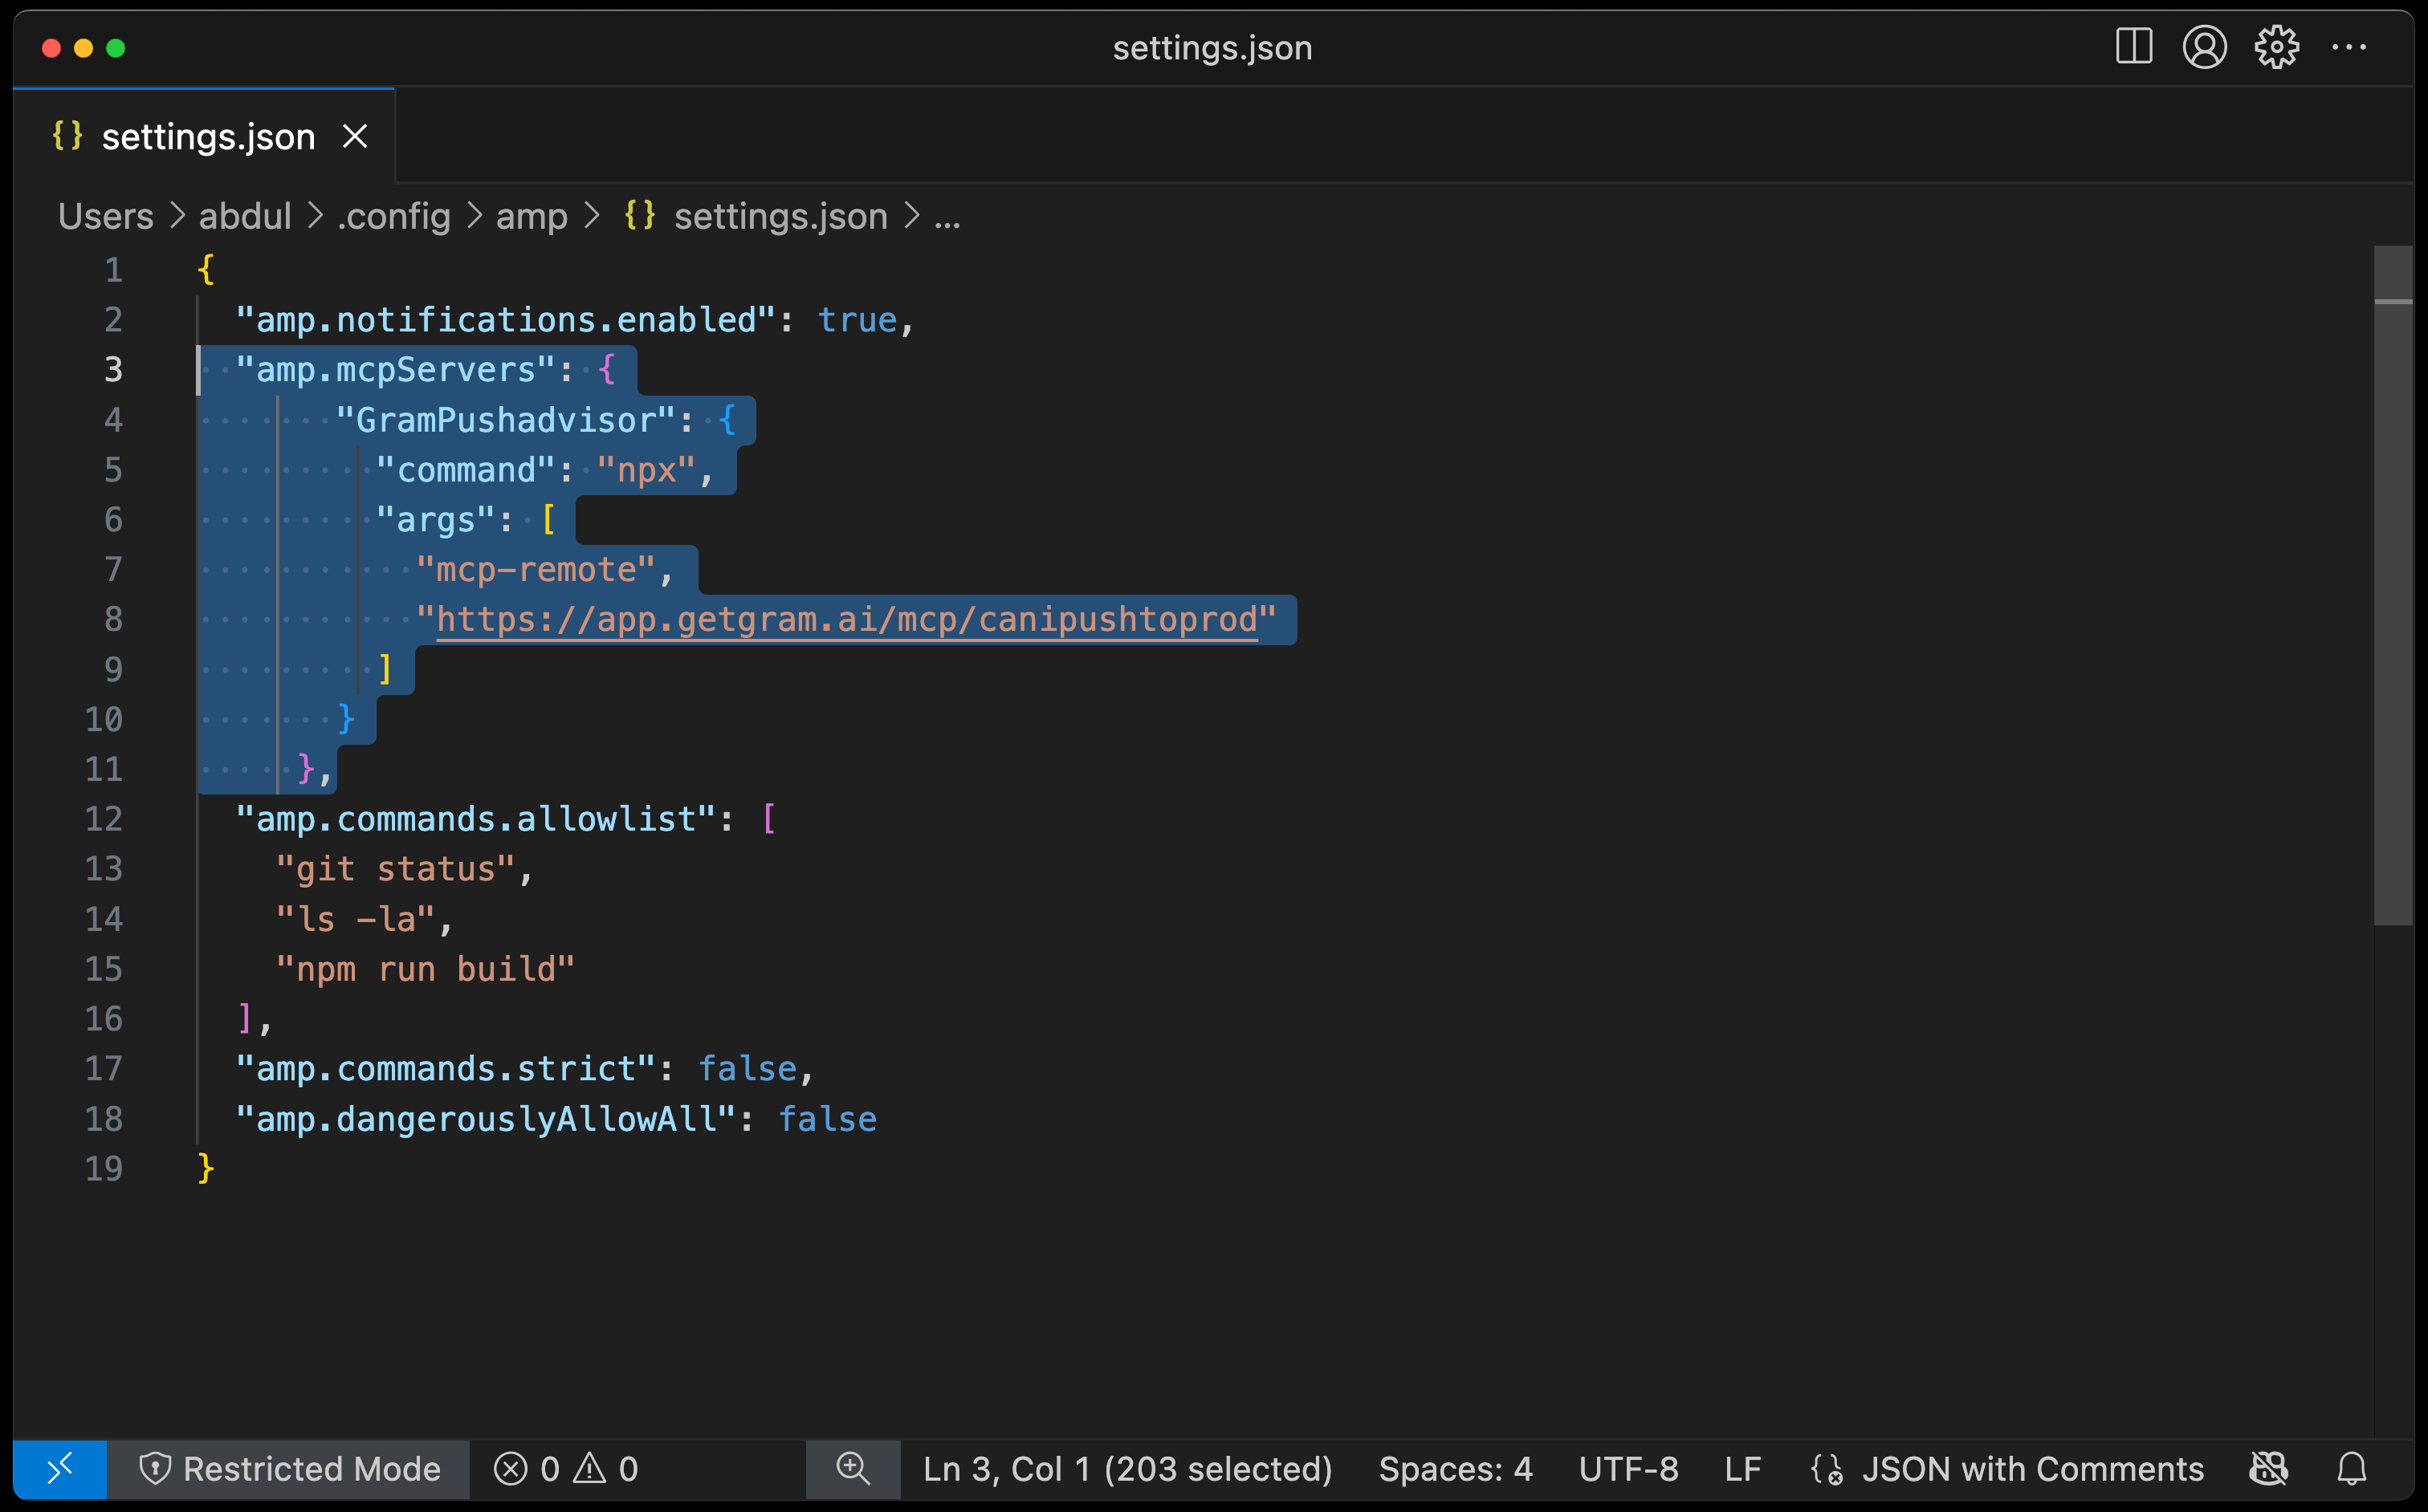Toggle the Copilot status icon
Viewport: 2428px width, 1512px height.
pos(2268,1468)
